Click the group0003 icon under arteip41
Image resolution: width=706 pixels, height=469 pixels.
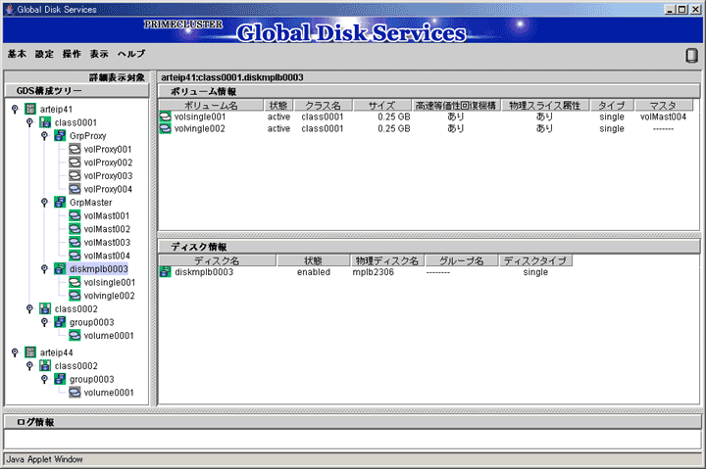60,322
